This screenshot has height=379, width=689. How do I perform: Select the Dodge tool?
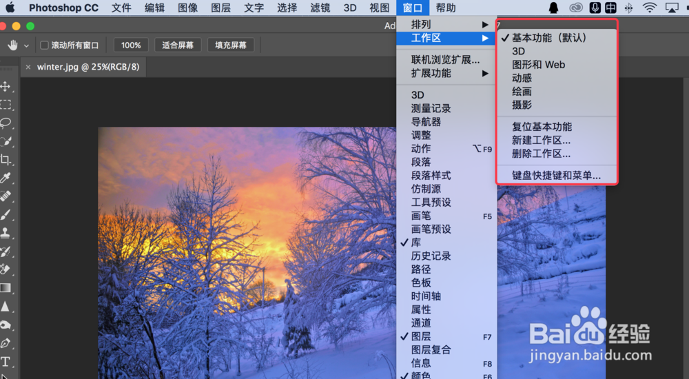[x=6, y=325]
